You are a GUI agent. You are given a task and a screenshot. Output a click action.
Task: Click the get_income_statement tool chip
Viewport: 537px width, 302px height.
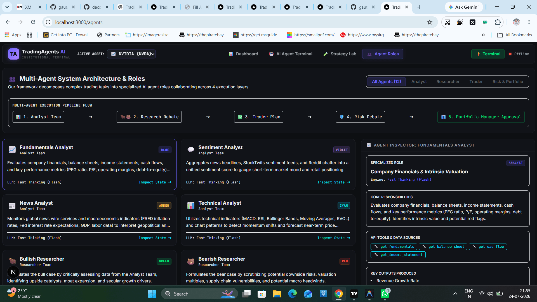398,255
